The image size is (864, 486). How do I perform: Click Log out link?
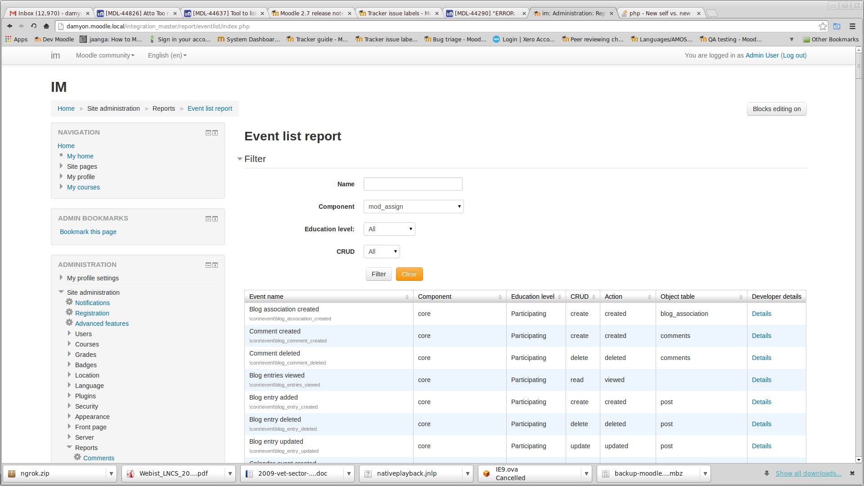click(x=794, y=55)
